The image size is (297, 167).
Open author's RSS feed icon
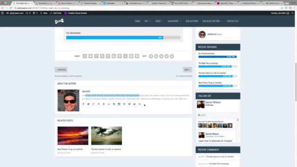click(x=140, y=104)
